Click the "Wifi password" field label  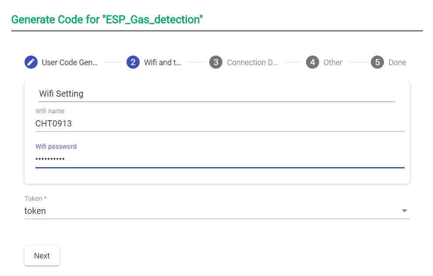[x=56, y=147]
